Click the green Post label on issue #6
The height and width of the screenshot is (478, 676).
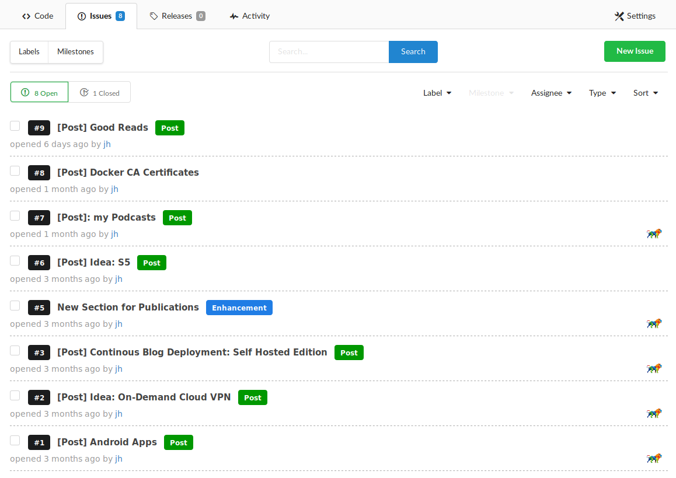coord(151,263)
